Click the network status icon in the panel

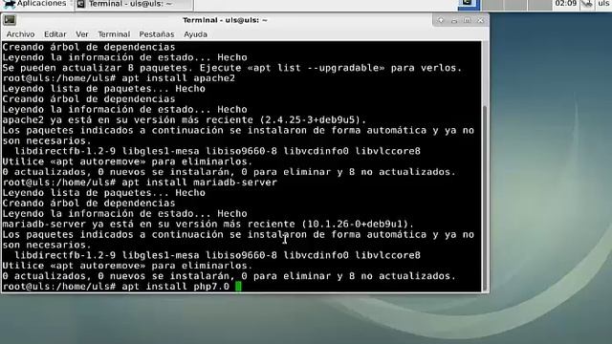[586, 4]
